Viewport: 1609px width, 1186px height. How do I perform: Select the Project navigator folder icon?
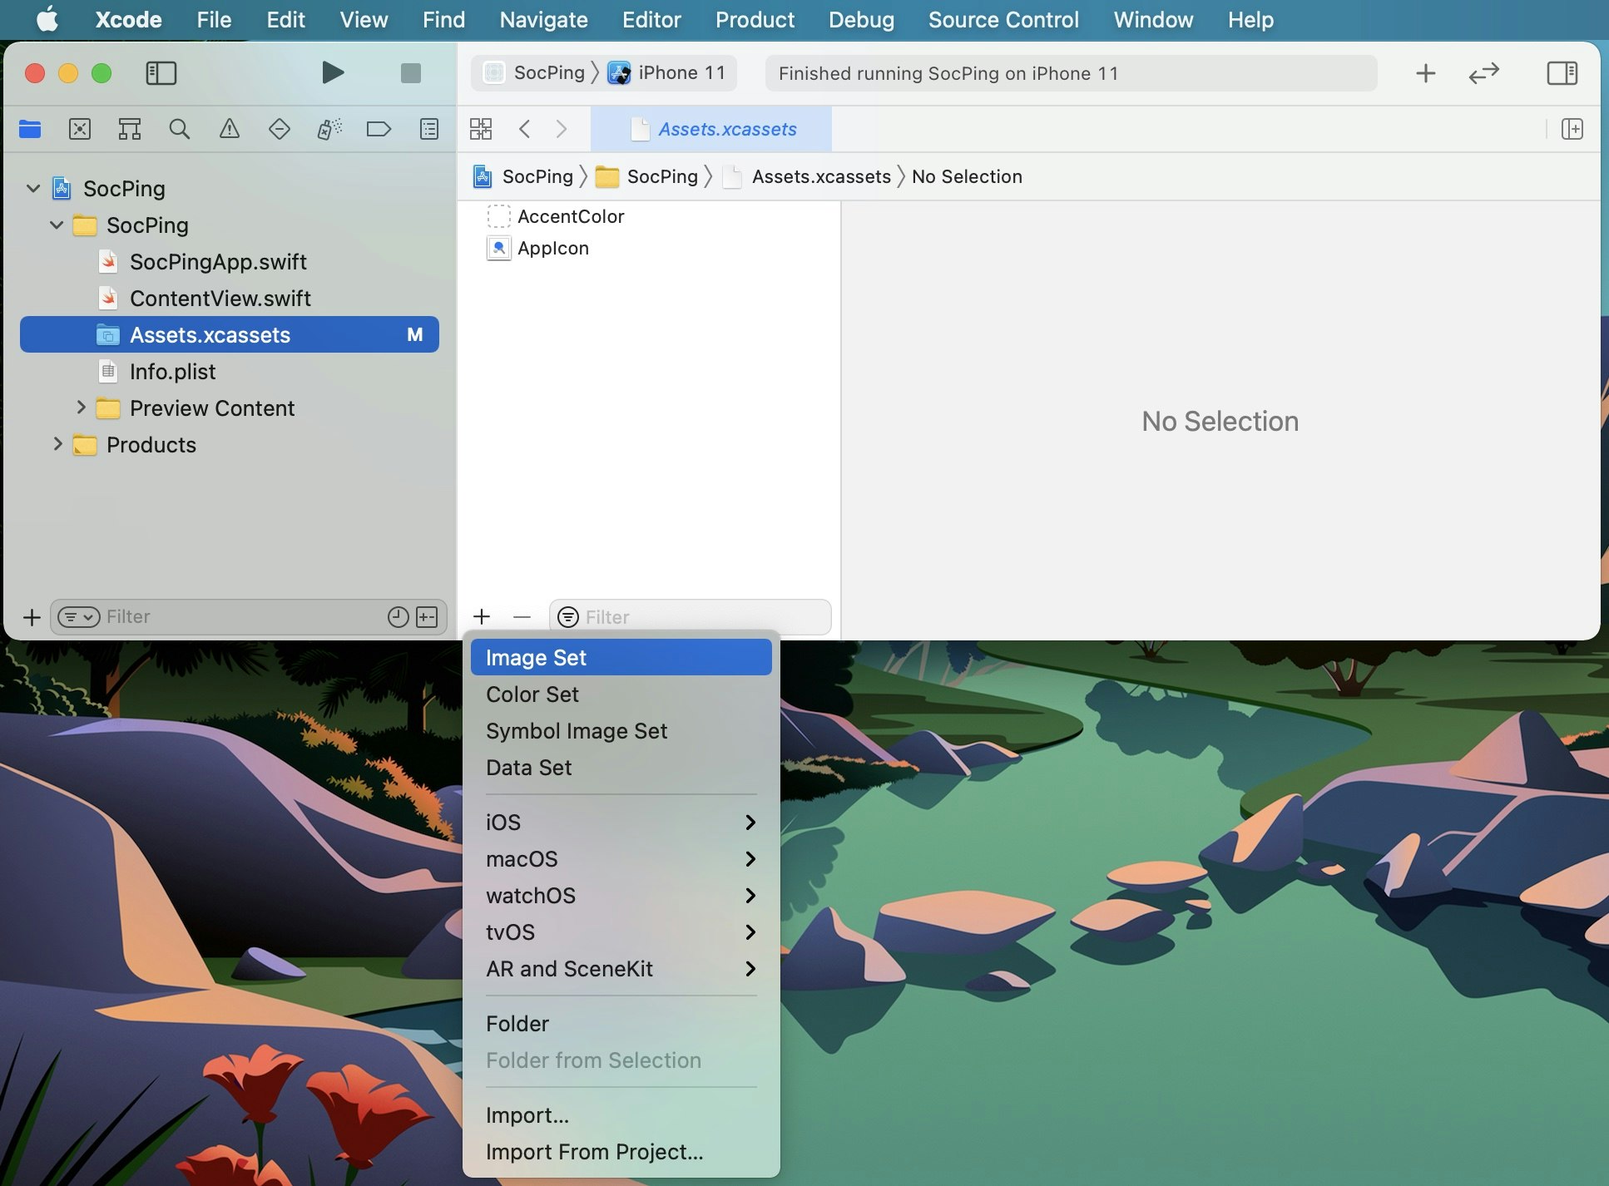coord(30,129)
